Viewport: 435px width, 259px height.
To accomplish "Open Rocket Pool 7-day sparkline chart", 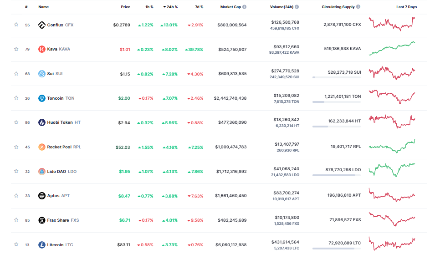I will pyautogui.click(x=392, y=146).
